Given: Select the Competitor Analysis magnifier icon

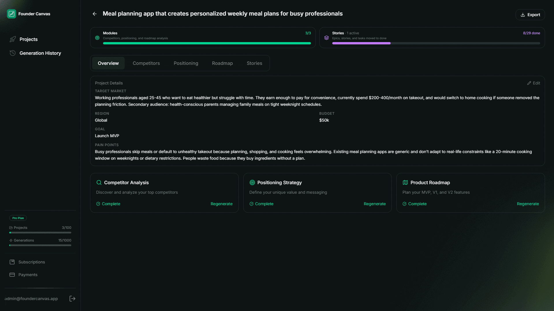Looking at the screenshot, I should click(99, 182).
